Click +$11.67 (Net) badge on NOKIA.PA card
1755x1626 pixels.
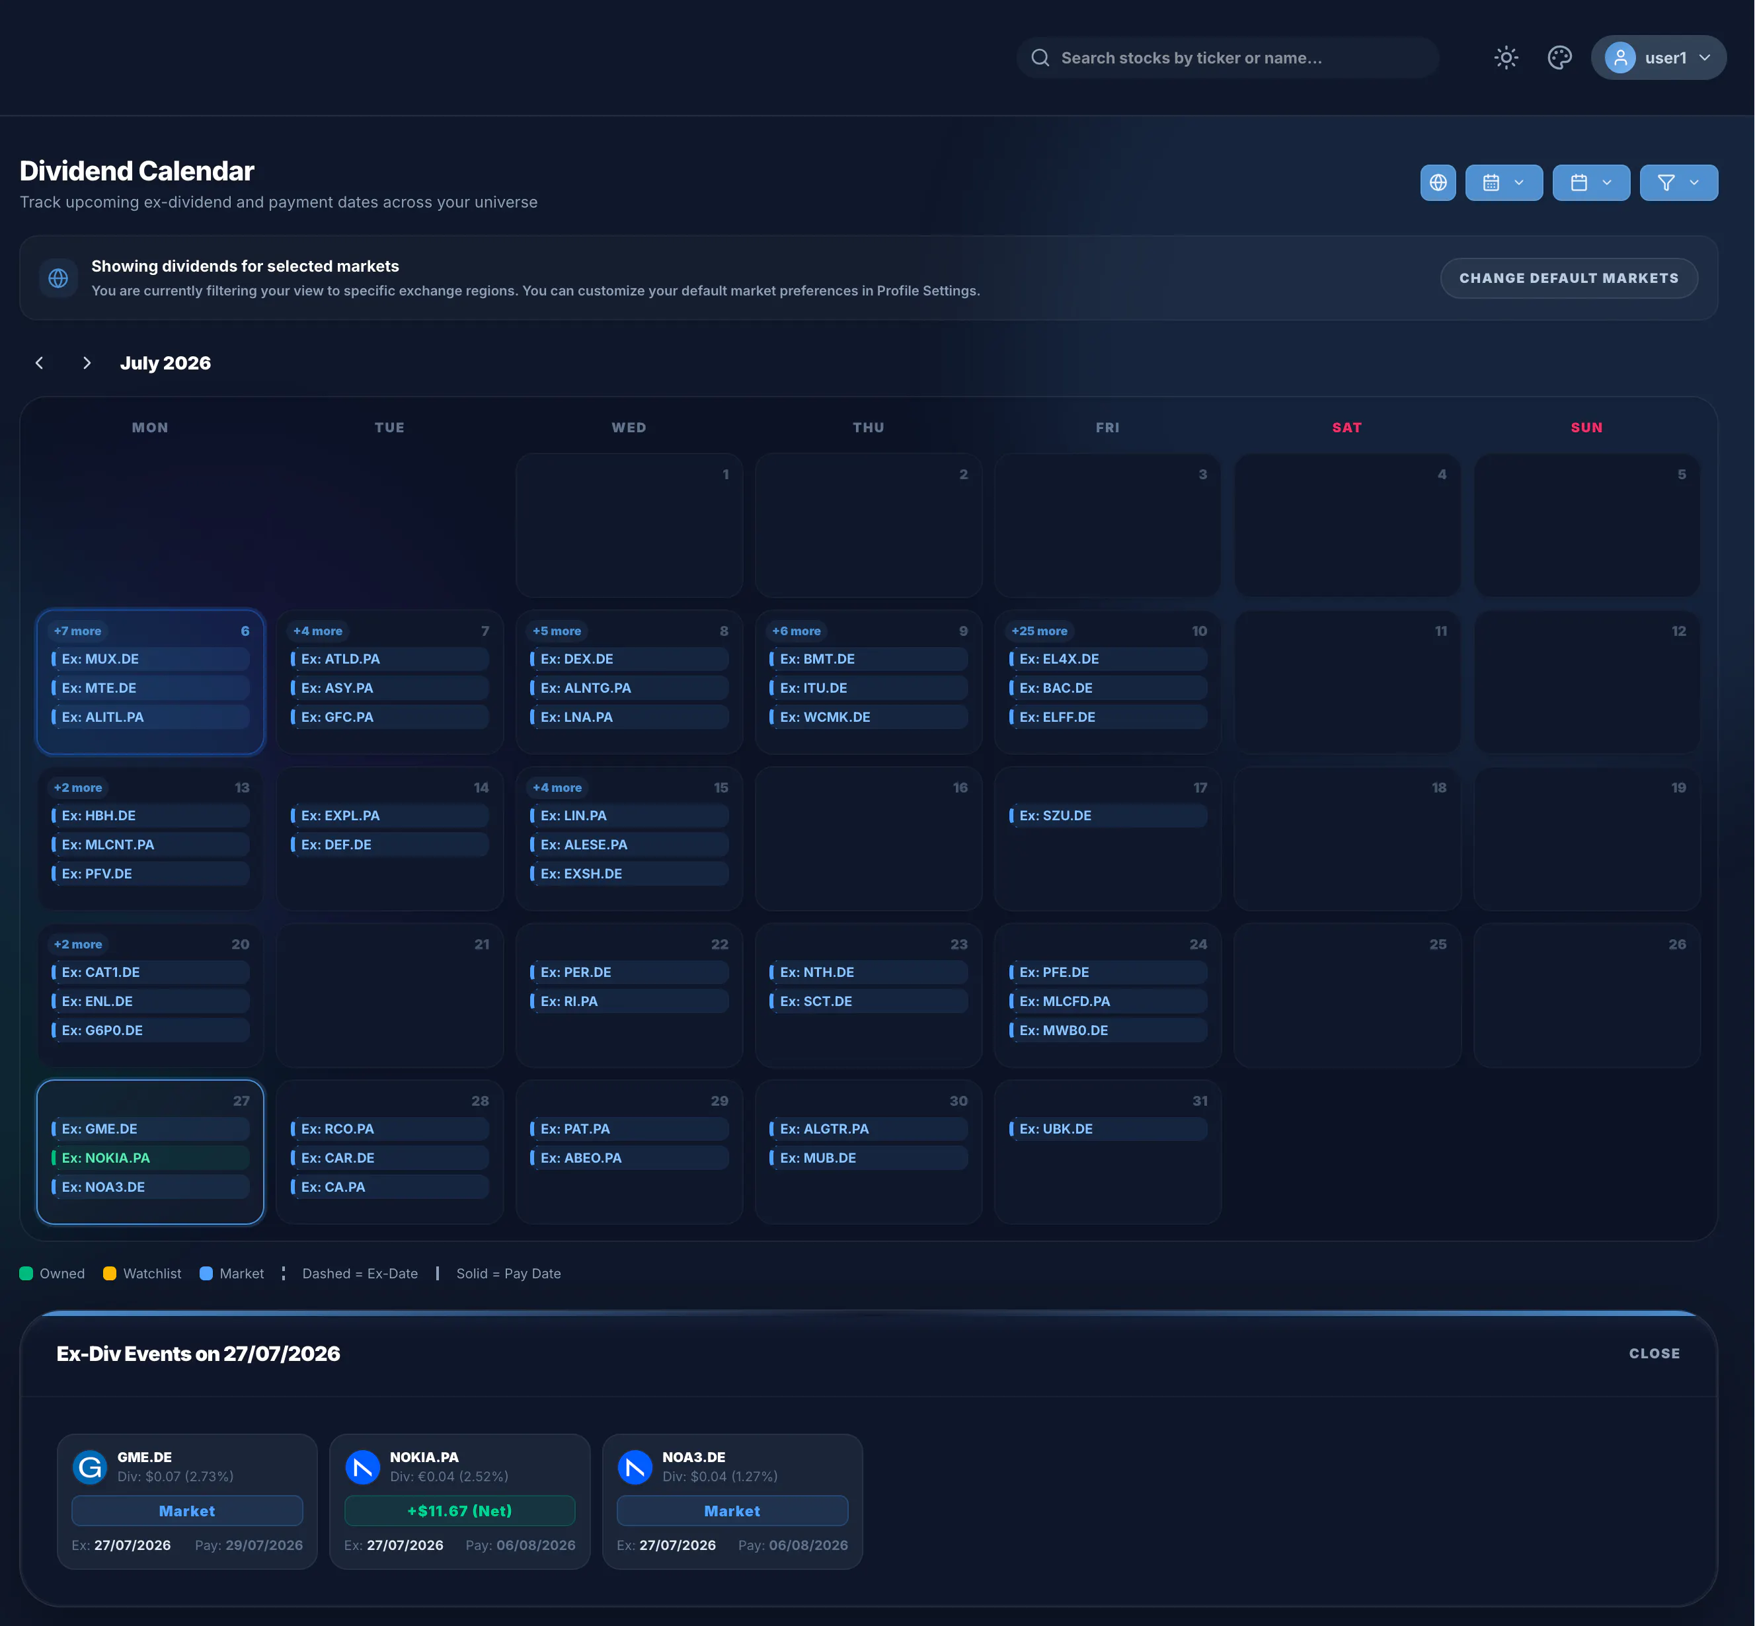click(459, 1511)
